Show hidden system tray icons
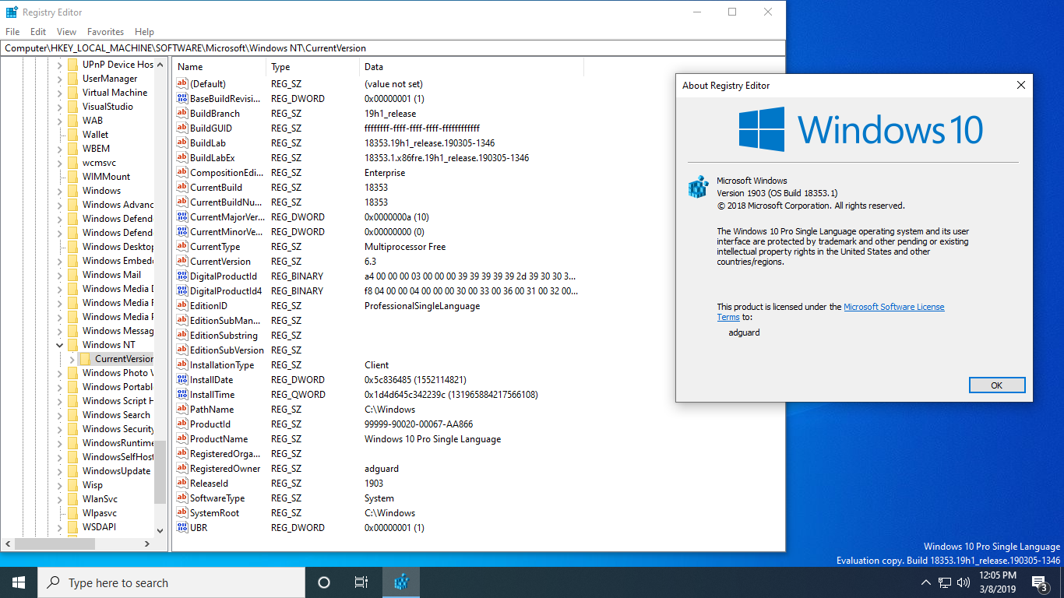The image size is (1064, 598). [x=926, y=582]
